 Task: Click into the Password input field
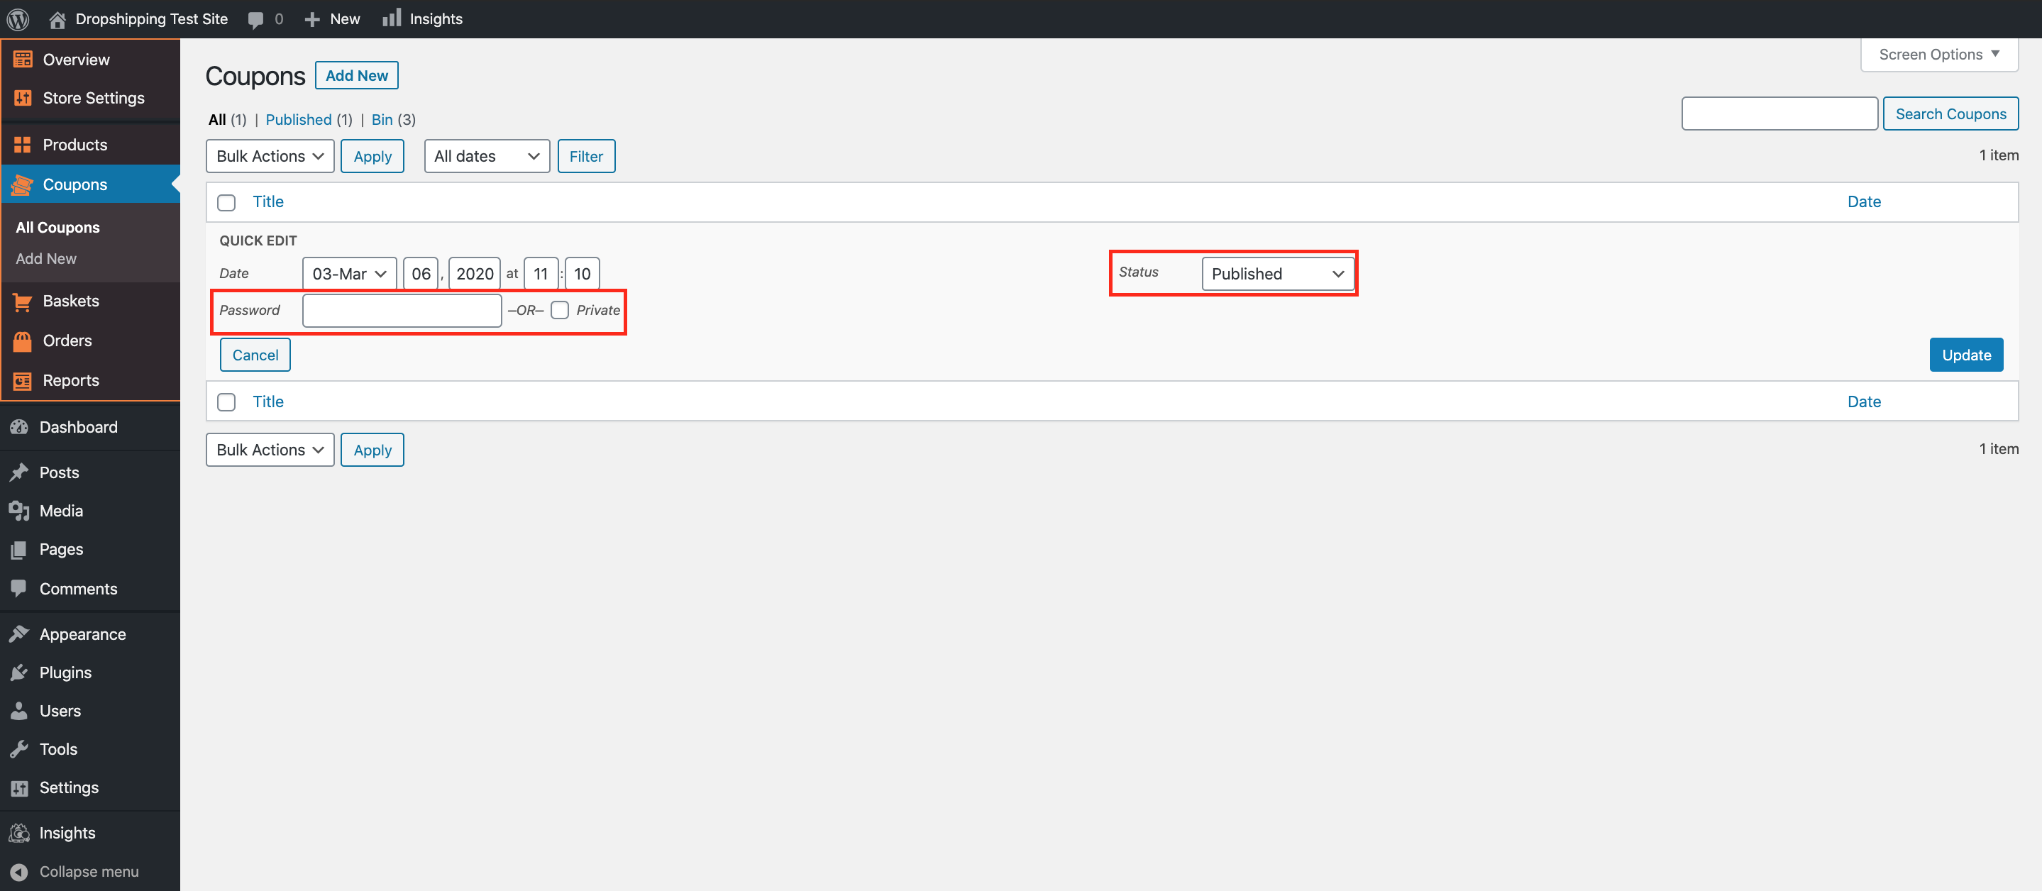point(402,310)
